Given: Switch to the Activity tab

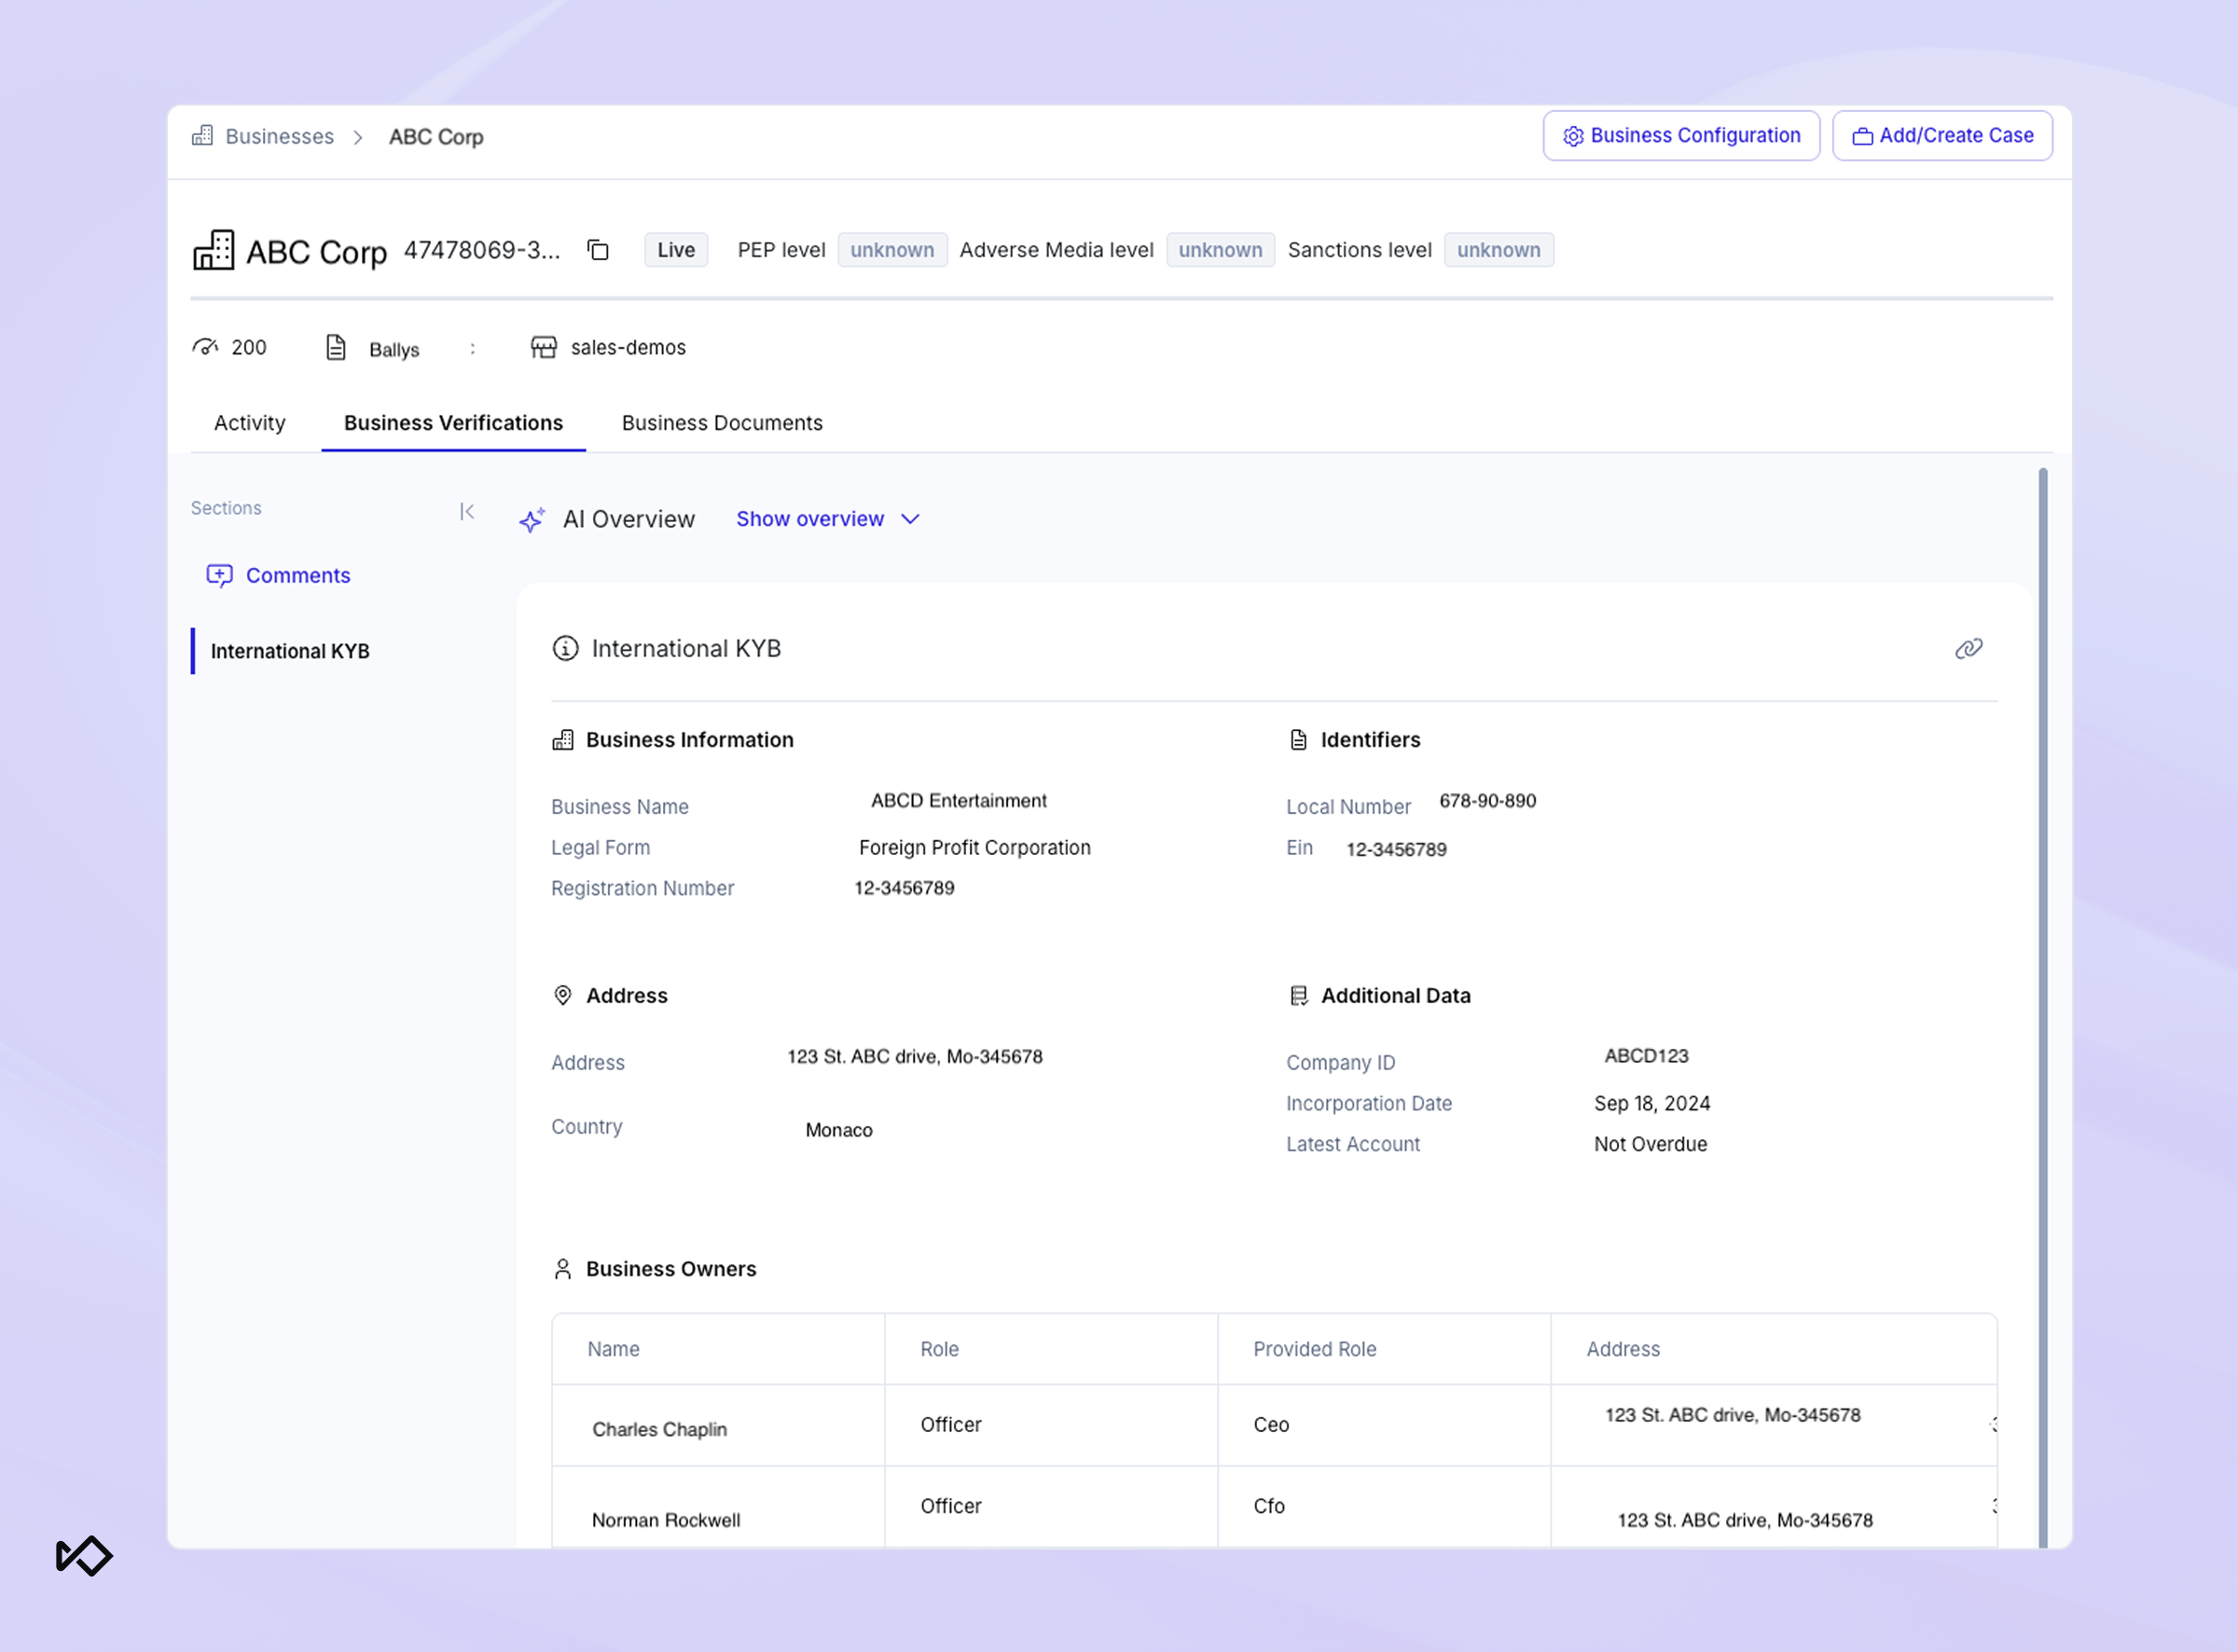Looking at the screenshot, I should [x=249, y=423].
